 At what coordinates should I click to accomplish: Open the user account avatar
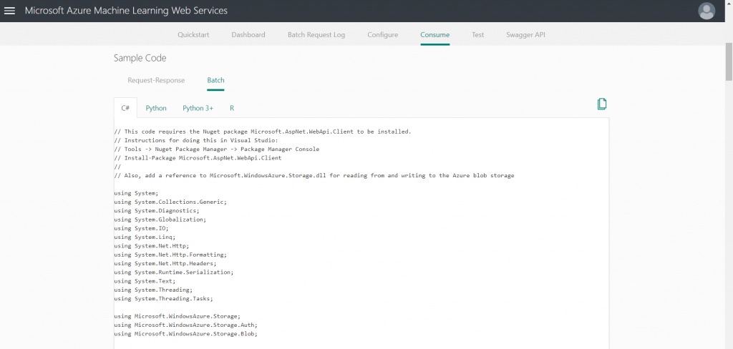click(707, 11)
